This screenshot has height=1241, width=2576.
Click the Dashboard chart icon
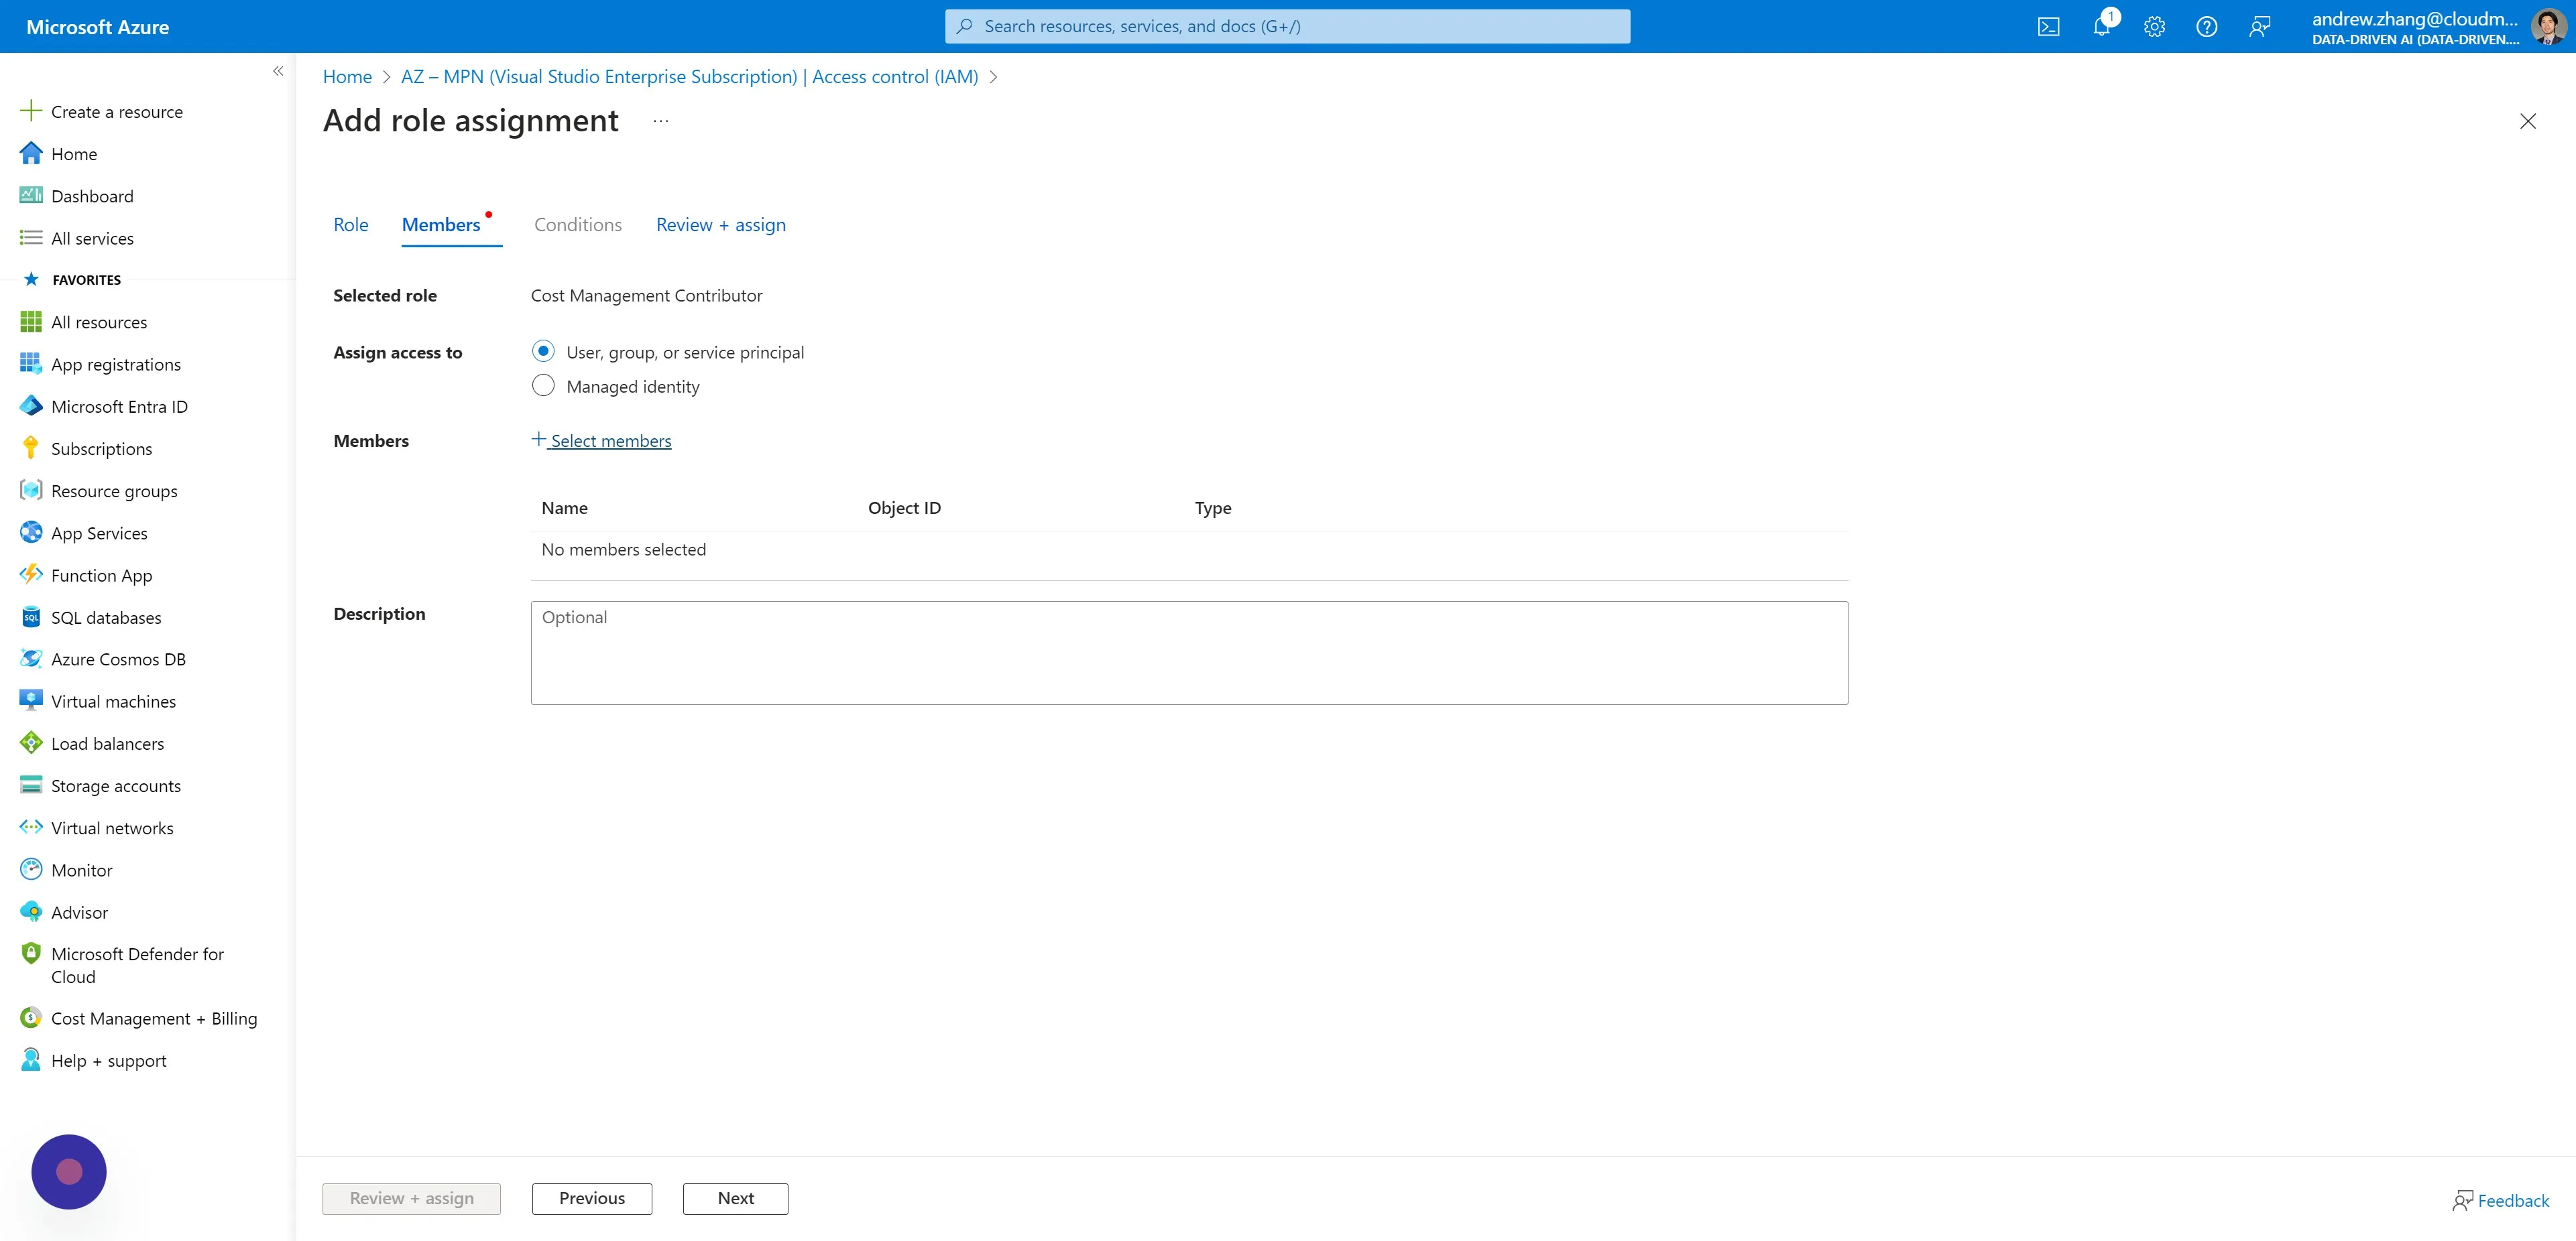[31, 195]
